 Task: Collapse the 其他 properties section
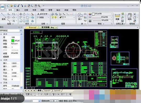coord(1,83)
